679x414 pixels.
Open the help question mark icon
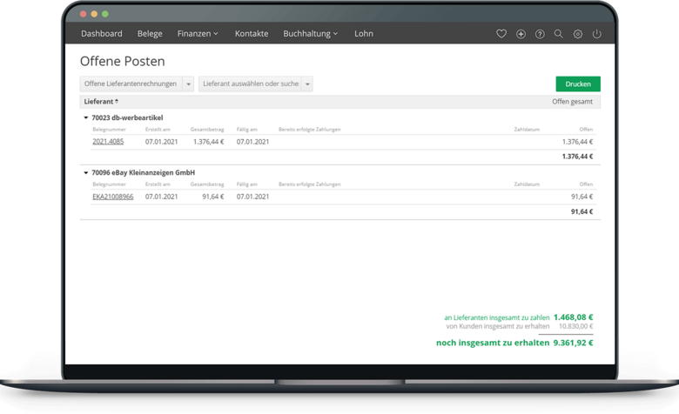point(540,34)
